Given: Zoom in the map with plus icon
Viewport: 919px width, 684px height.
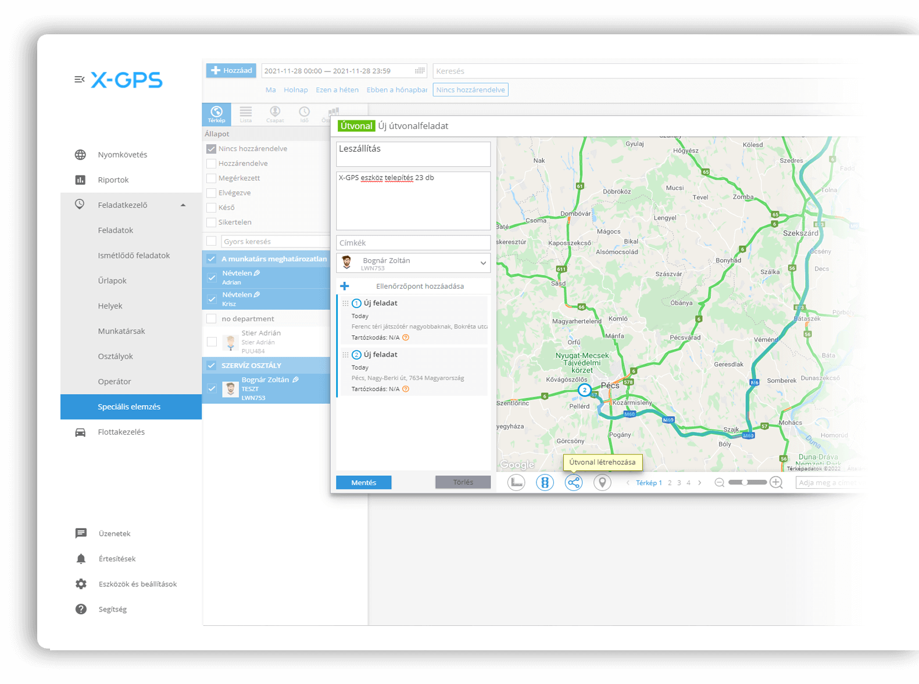Looking at the screenshot, I should pos(776,482).
